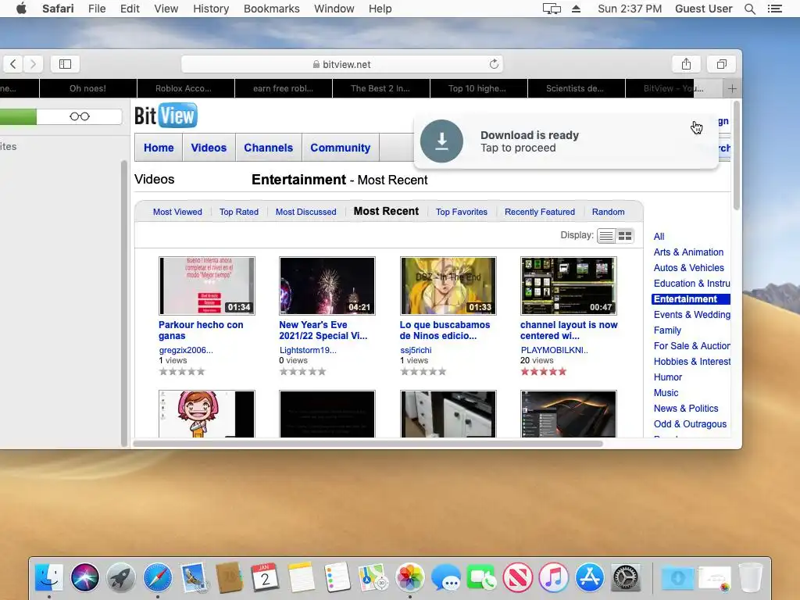
Task: Open iTunes music icon in Dock
Action: [554, 577]
